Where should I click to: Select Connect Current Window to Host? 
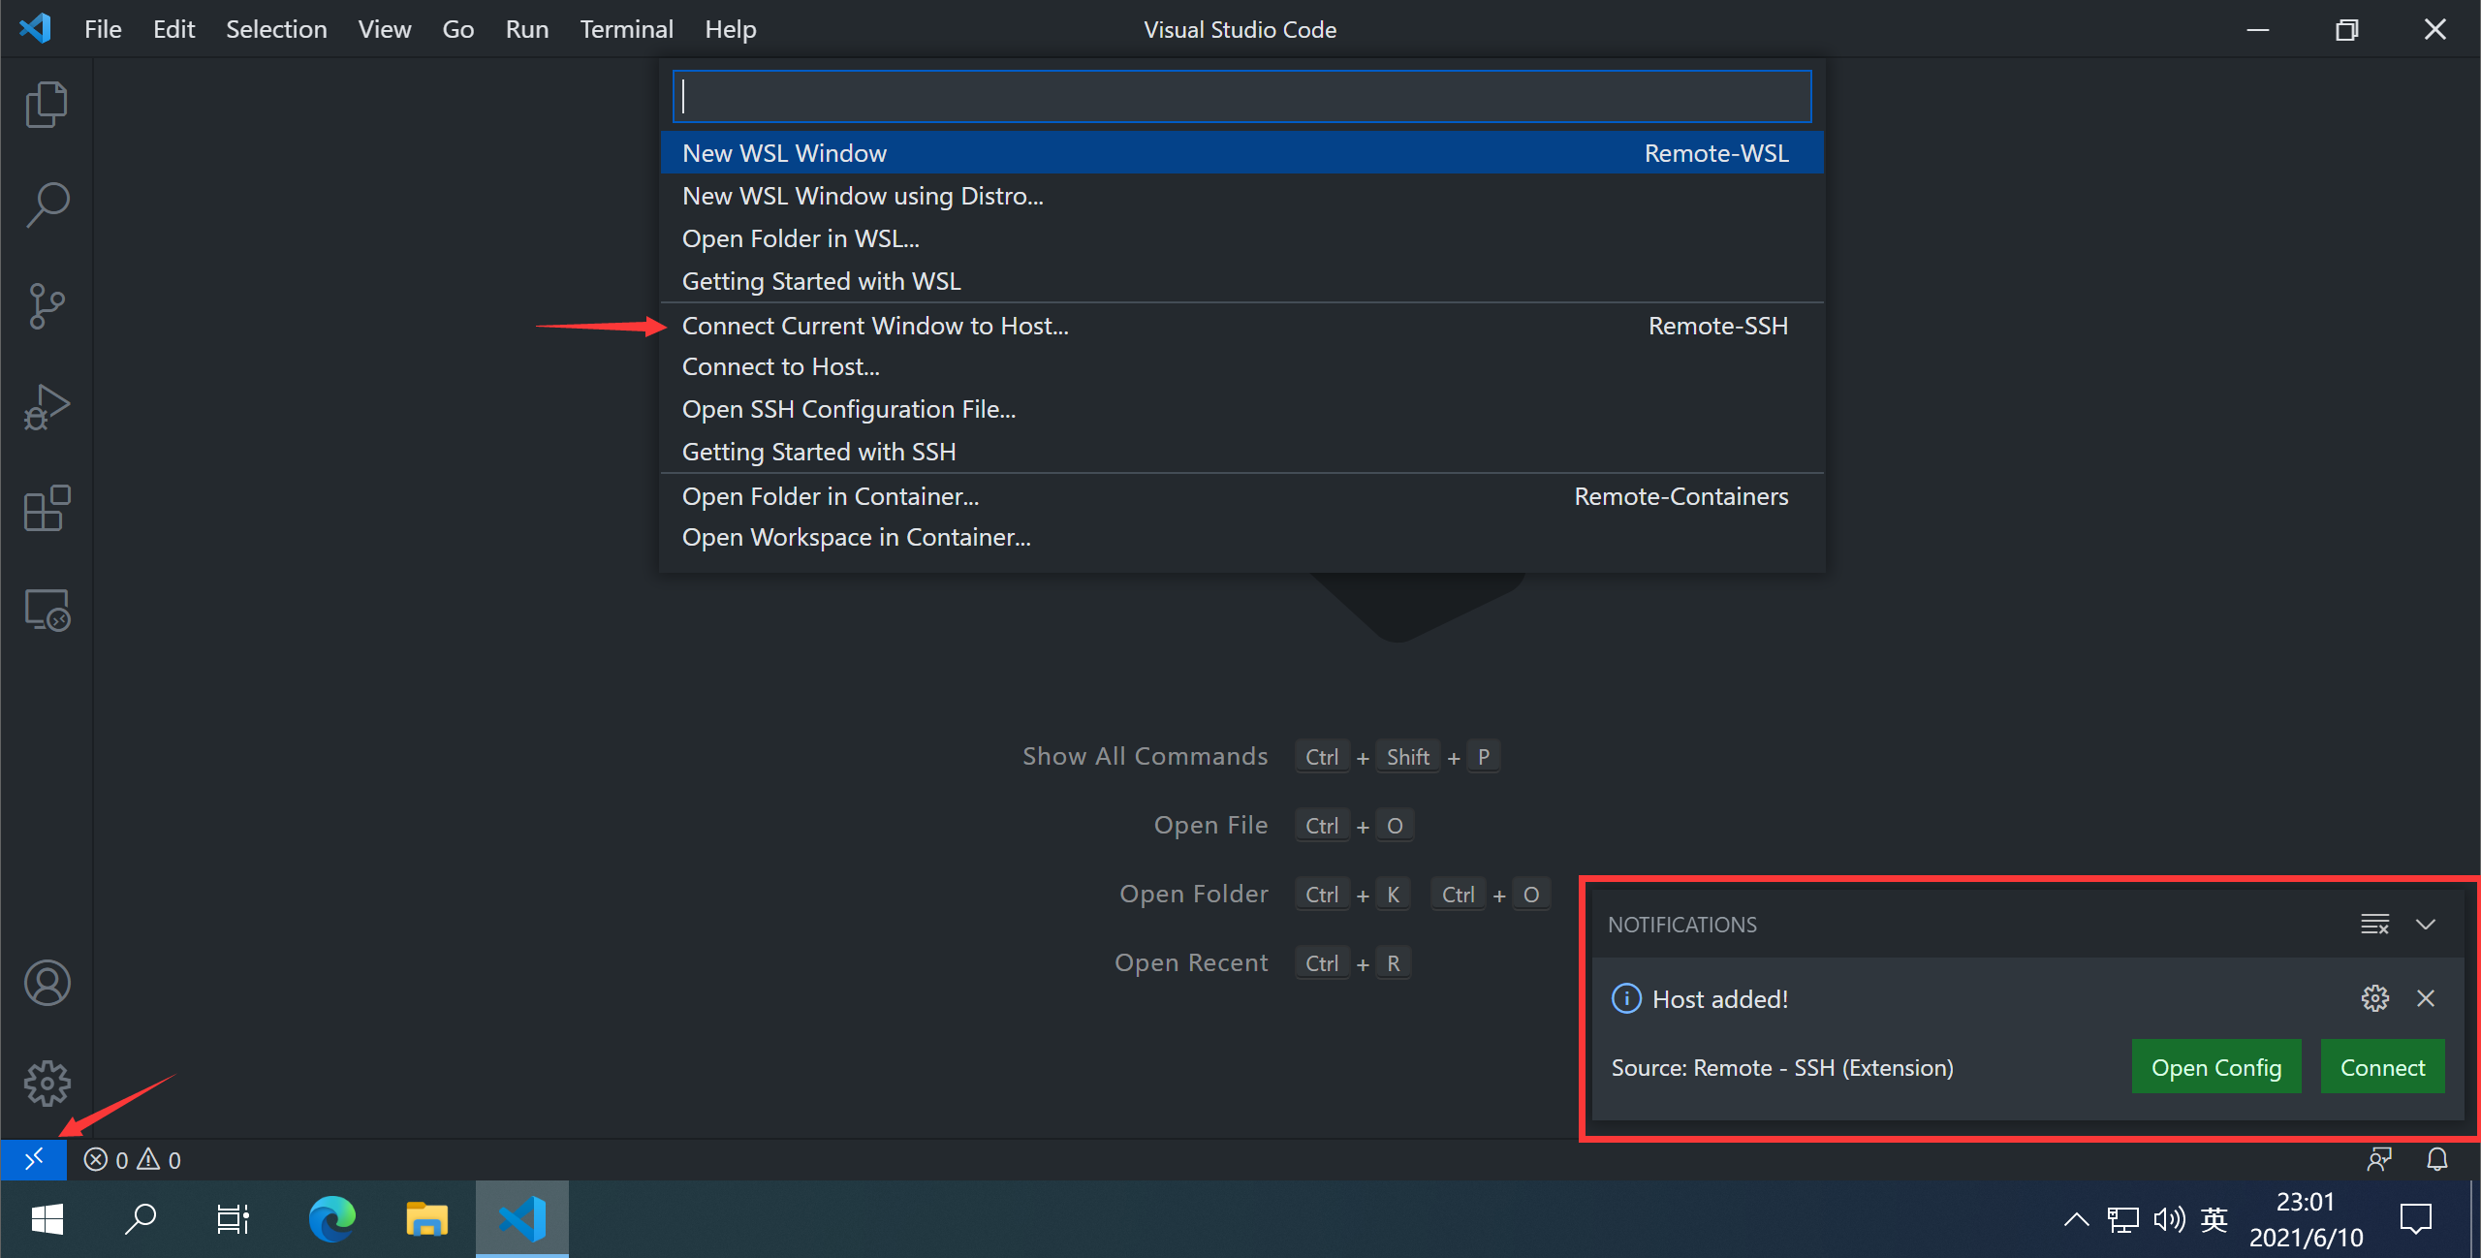(x=876, y=324)
